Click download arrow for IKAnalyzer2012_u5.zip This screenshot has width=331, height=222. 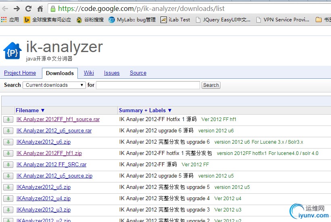[8, 187]
